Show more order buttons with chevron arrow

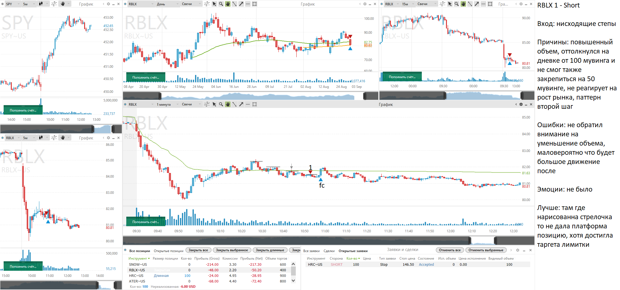511,250
